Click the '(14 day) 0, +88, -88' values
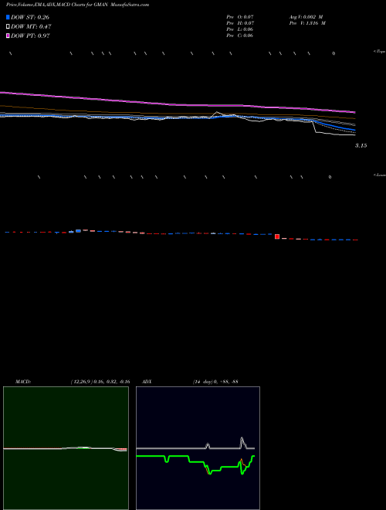 click(x=215, y=382)
